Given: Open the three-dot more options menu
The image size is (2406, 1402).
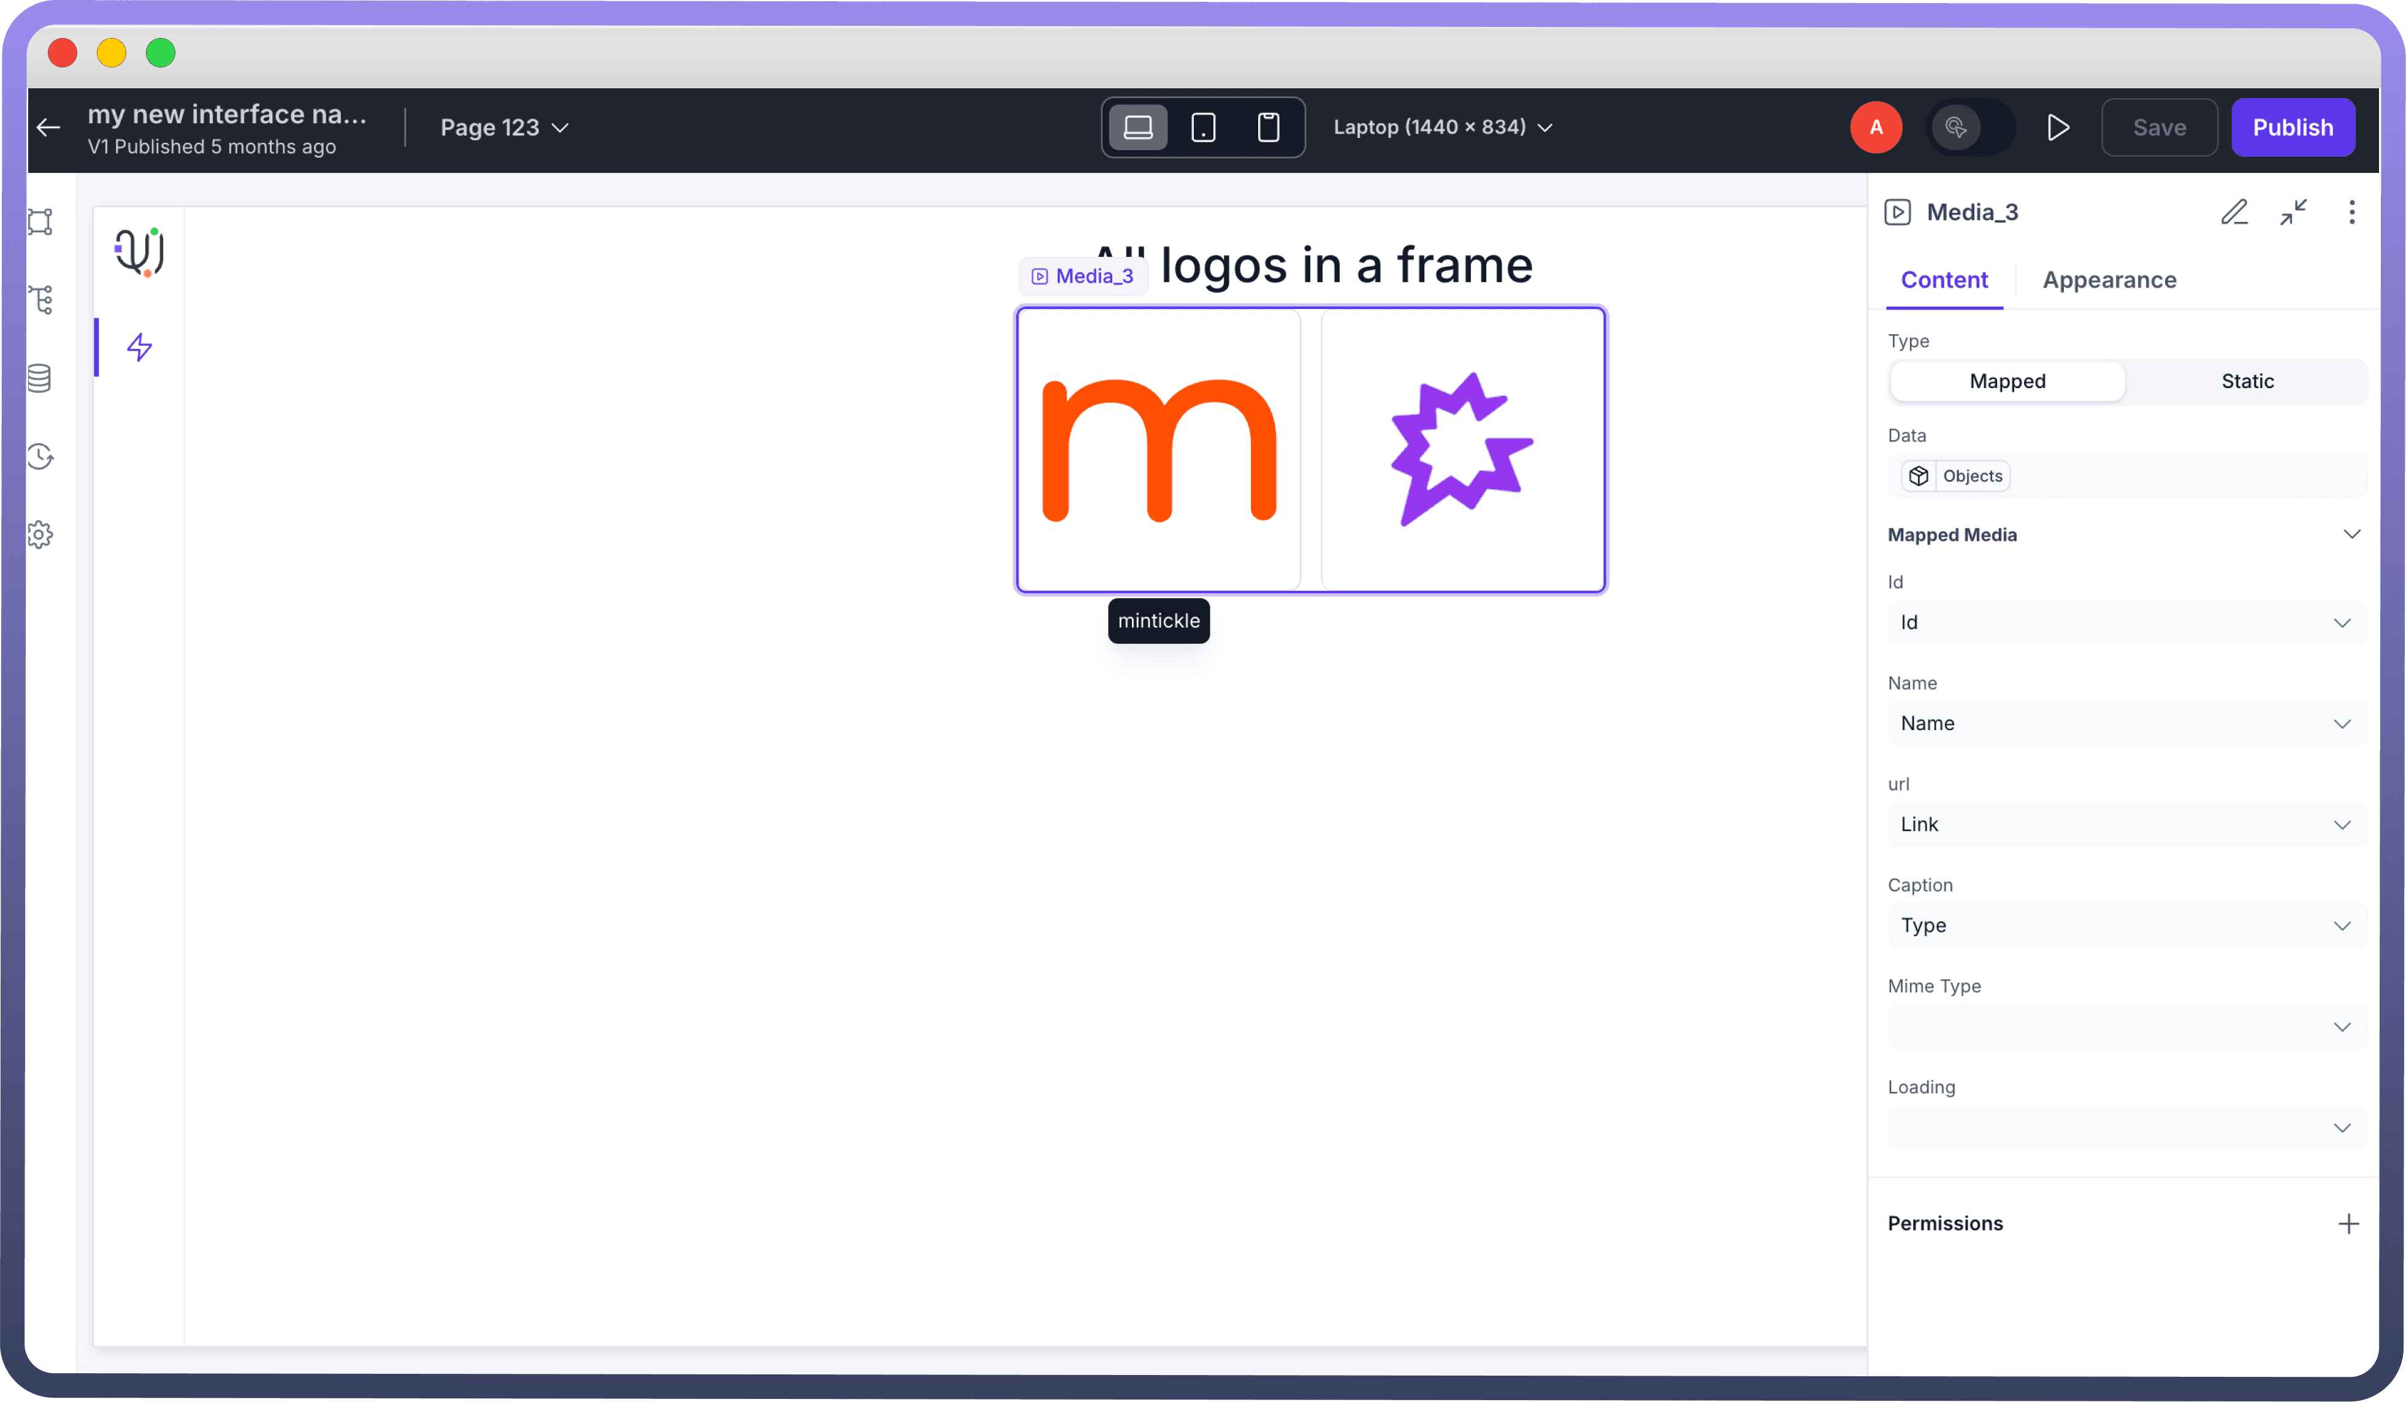Looking at the screenshot, I should coord(2351,212).
